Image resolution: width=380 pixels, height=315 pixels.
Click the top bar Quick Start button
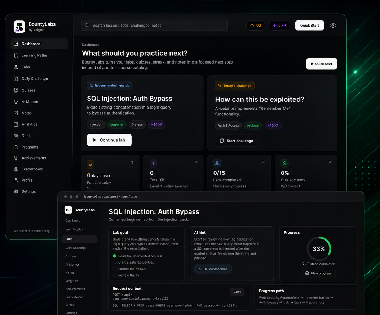pyautogui.click(x=309, y=26)
